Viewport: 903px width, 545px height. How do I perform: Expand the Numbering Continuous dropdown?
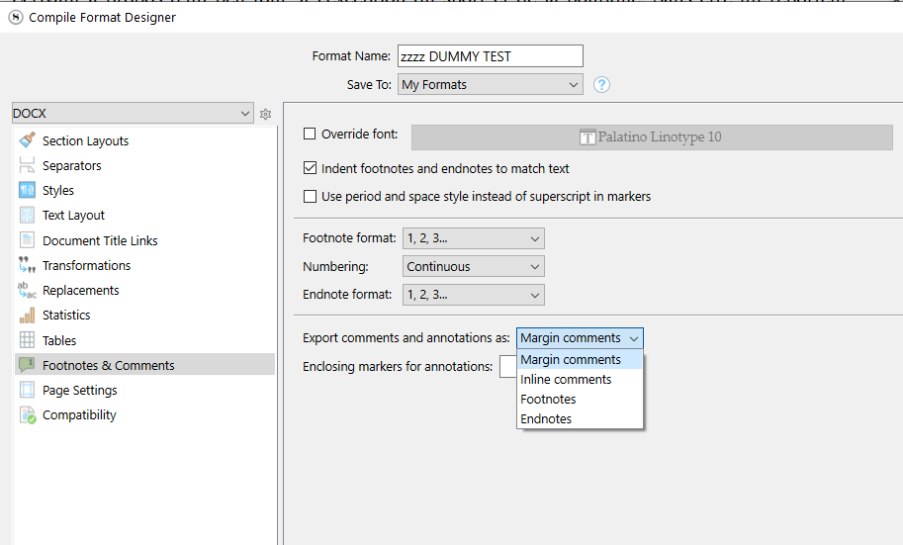point(474,266)
